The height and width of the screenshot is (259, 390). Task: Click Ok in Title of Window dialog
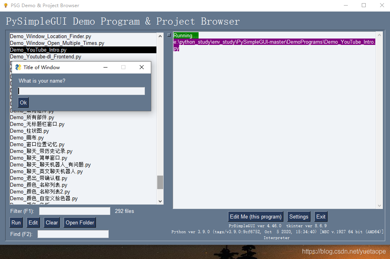coord(23,102)
